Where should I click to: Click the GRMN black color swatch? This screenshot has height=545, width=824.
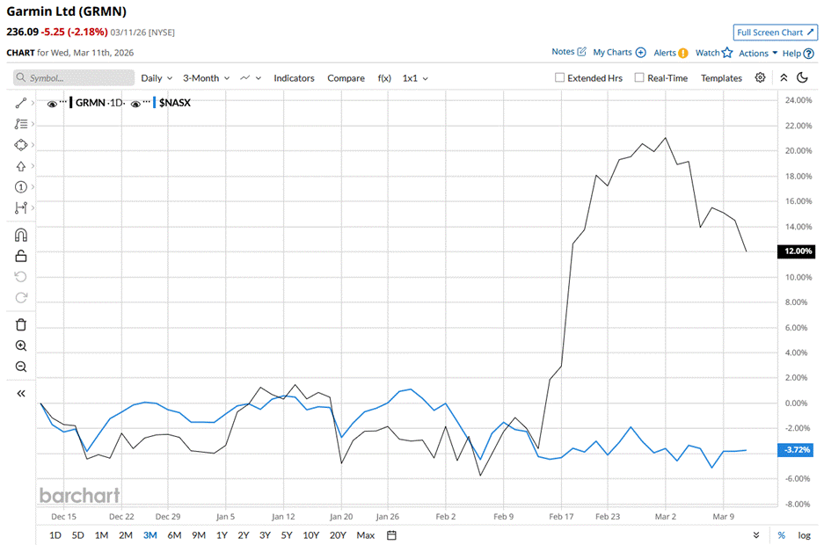coord(71,102)
